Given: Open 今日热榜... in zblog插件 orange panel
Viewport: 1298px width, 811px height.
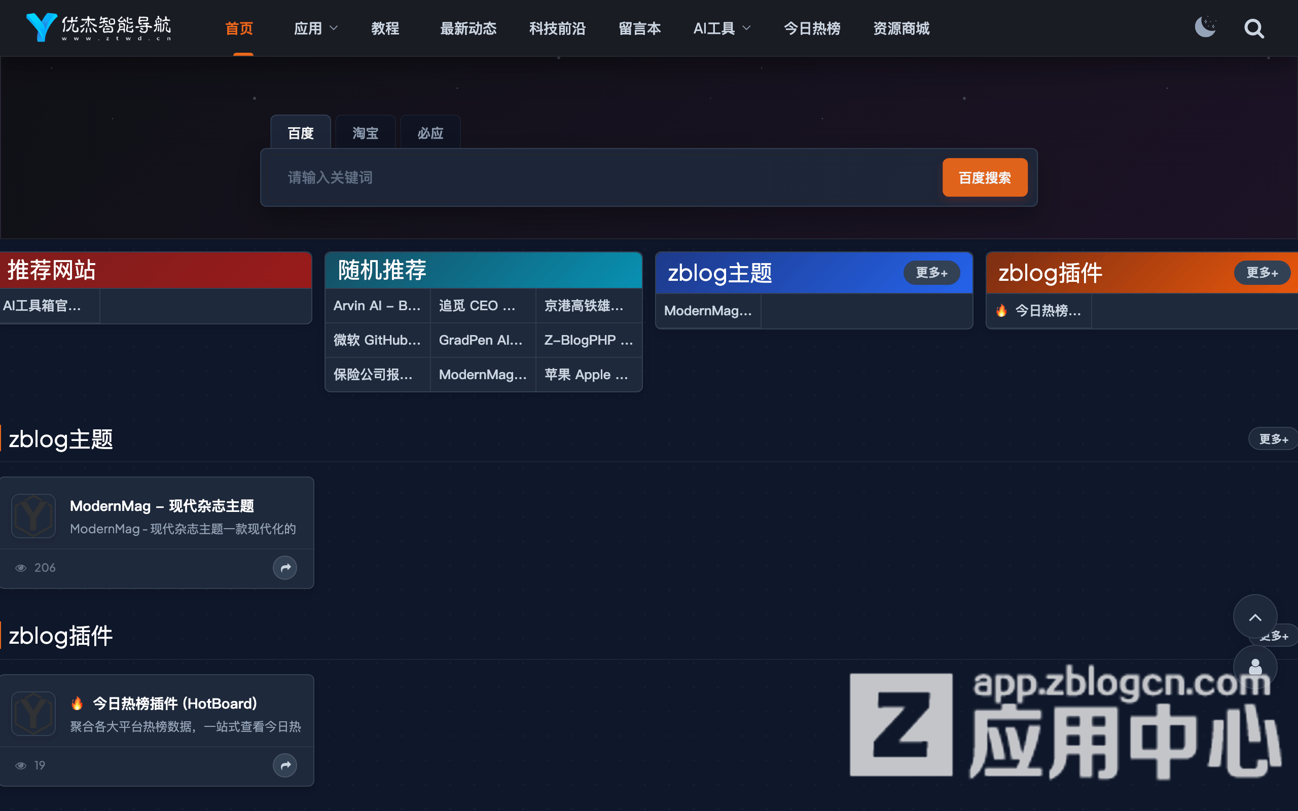Looking at the screenshot, I should pos(1048,311).
